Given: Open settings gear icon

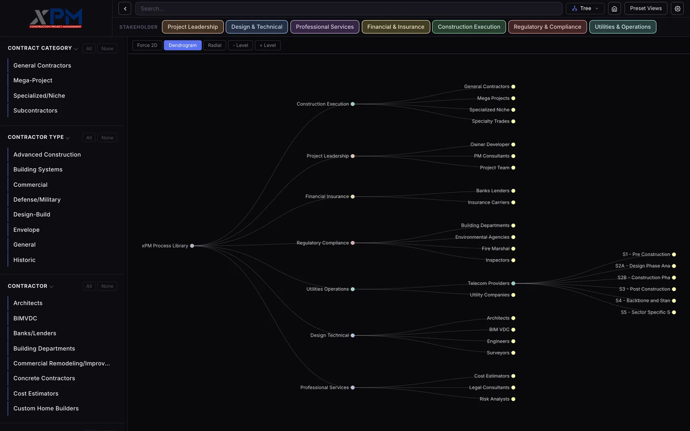Looking at the screenshot, I should pyautogui.click(x=677, y=9).
